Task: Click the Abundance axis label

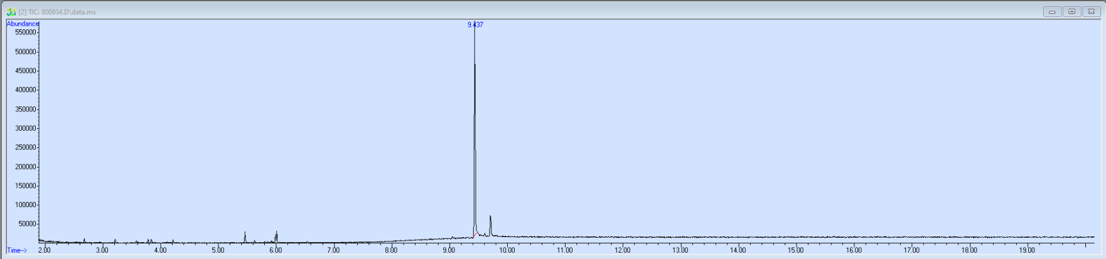Action: [x=23, y=24]
